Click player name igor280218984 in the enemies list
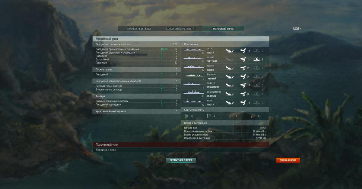 [214, 92]
